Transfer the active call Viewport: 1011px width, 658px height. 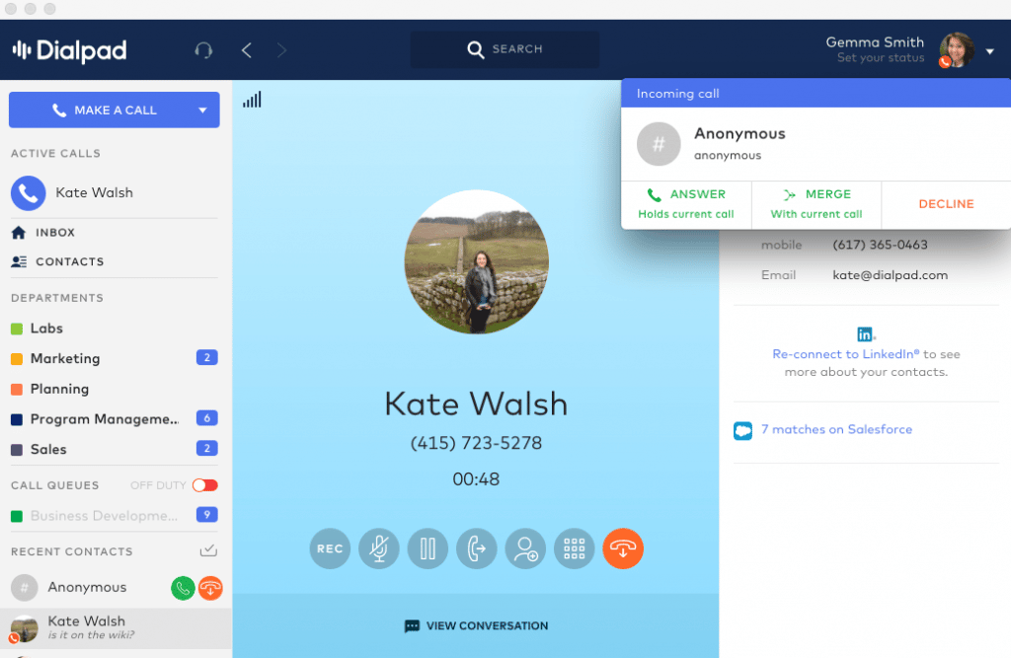[476, 548]
